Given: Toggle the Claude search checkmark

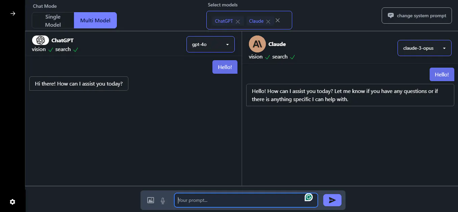Looking at the screenshot, I should coord(292,57).
